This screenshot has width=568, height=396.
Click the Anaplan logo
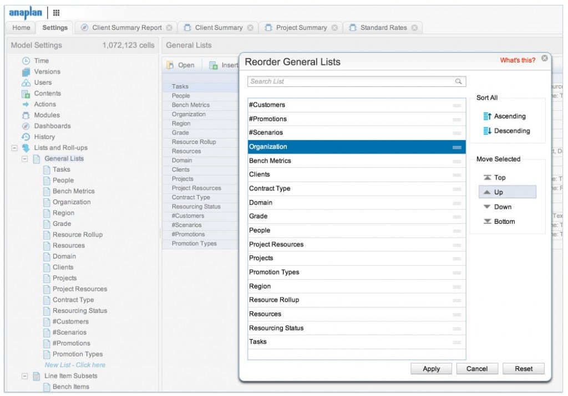coord(26,13)
